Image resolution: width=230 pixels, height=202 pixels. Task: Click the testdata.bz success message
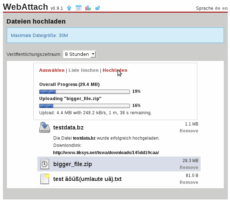106,138
